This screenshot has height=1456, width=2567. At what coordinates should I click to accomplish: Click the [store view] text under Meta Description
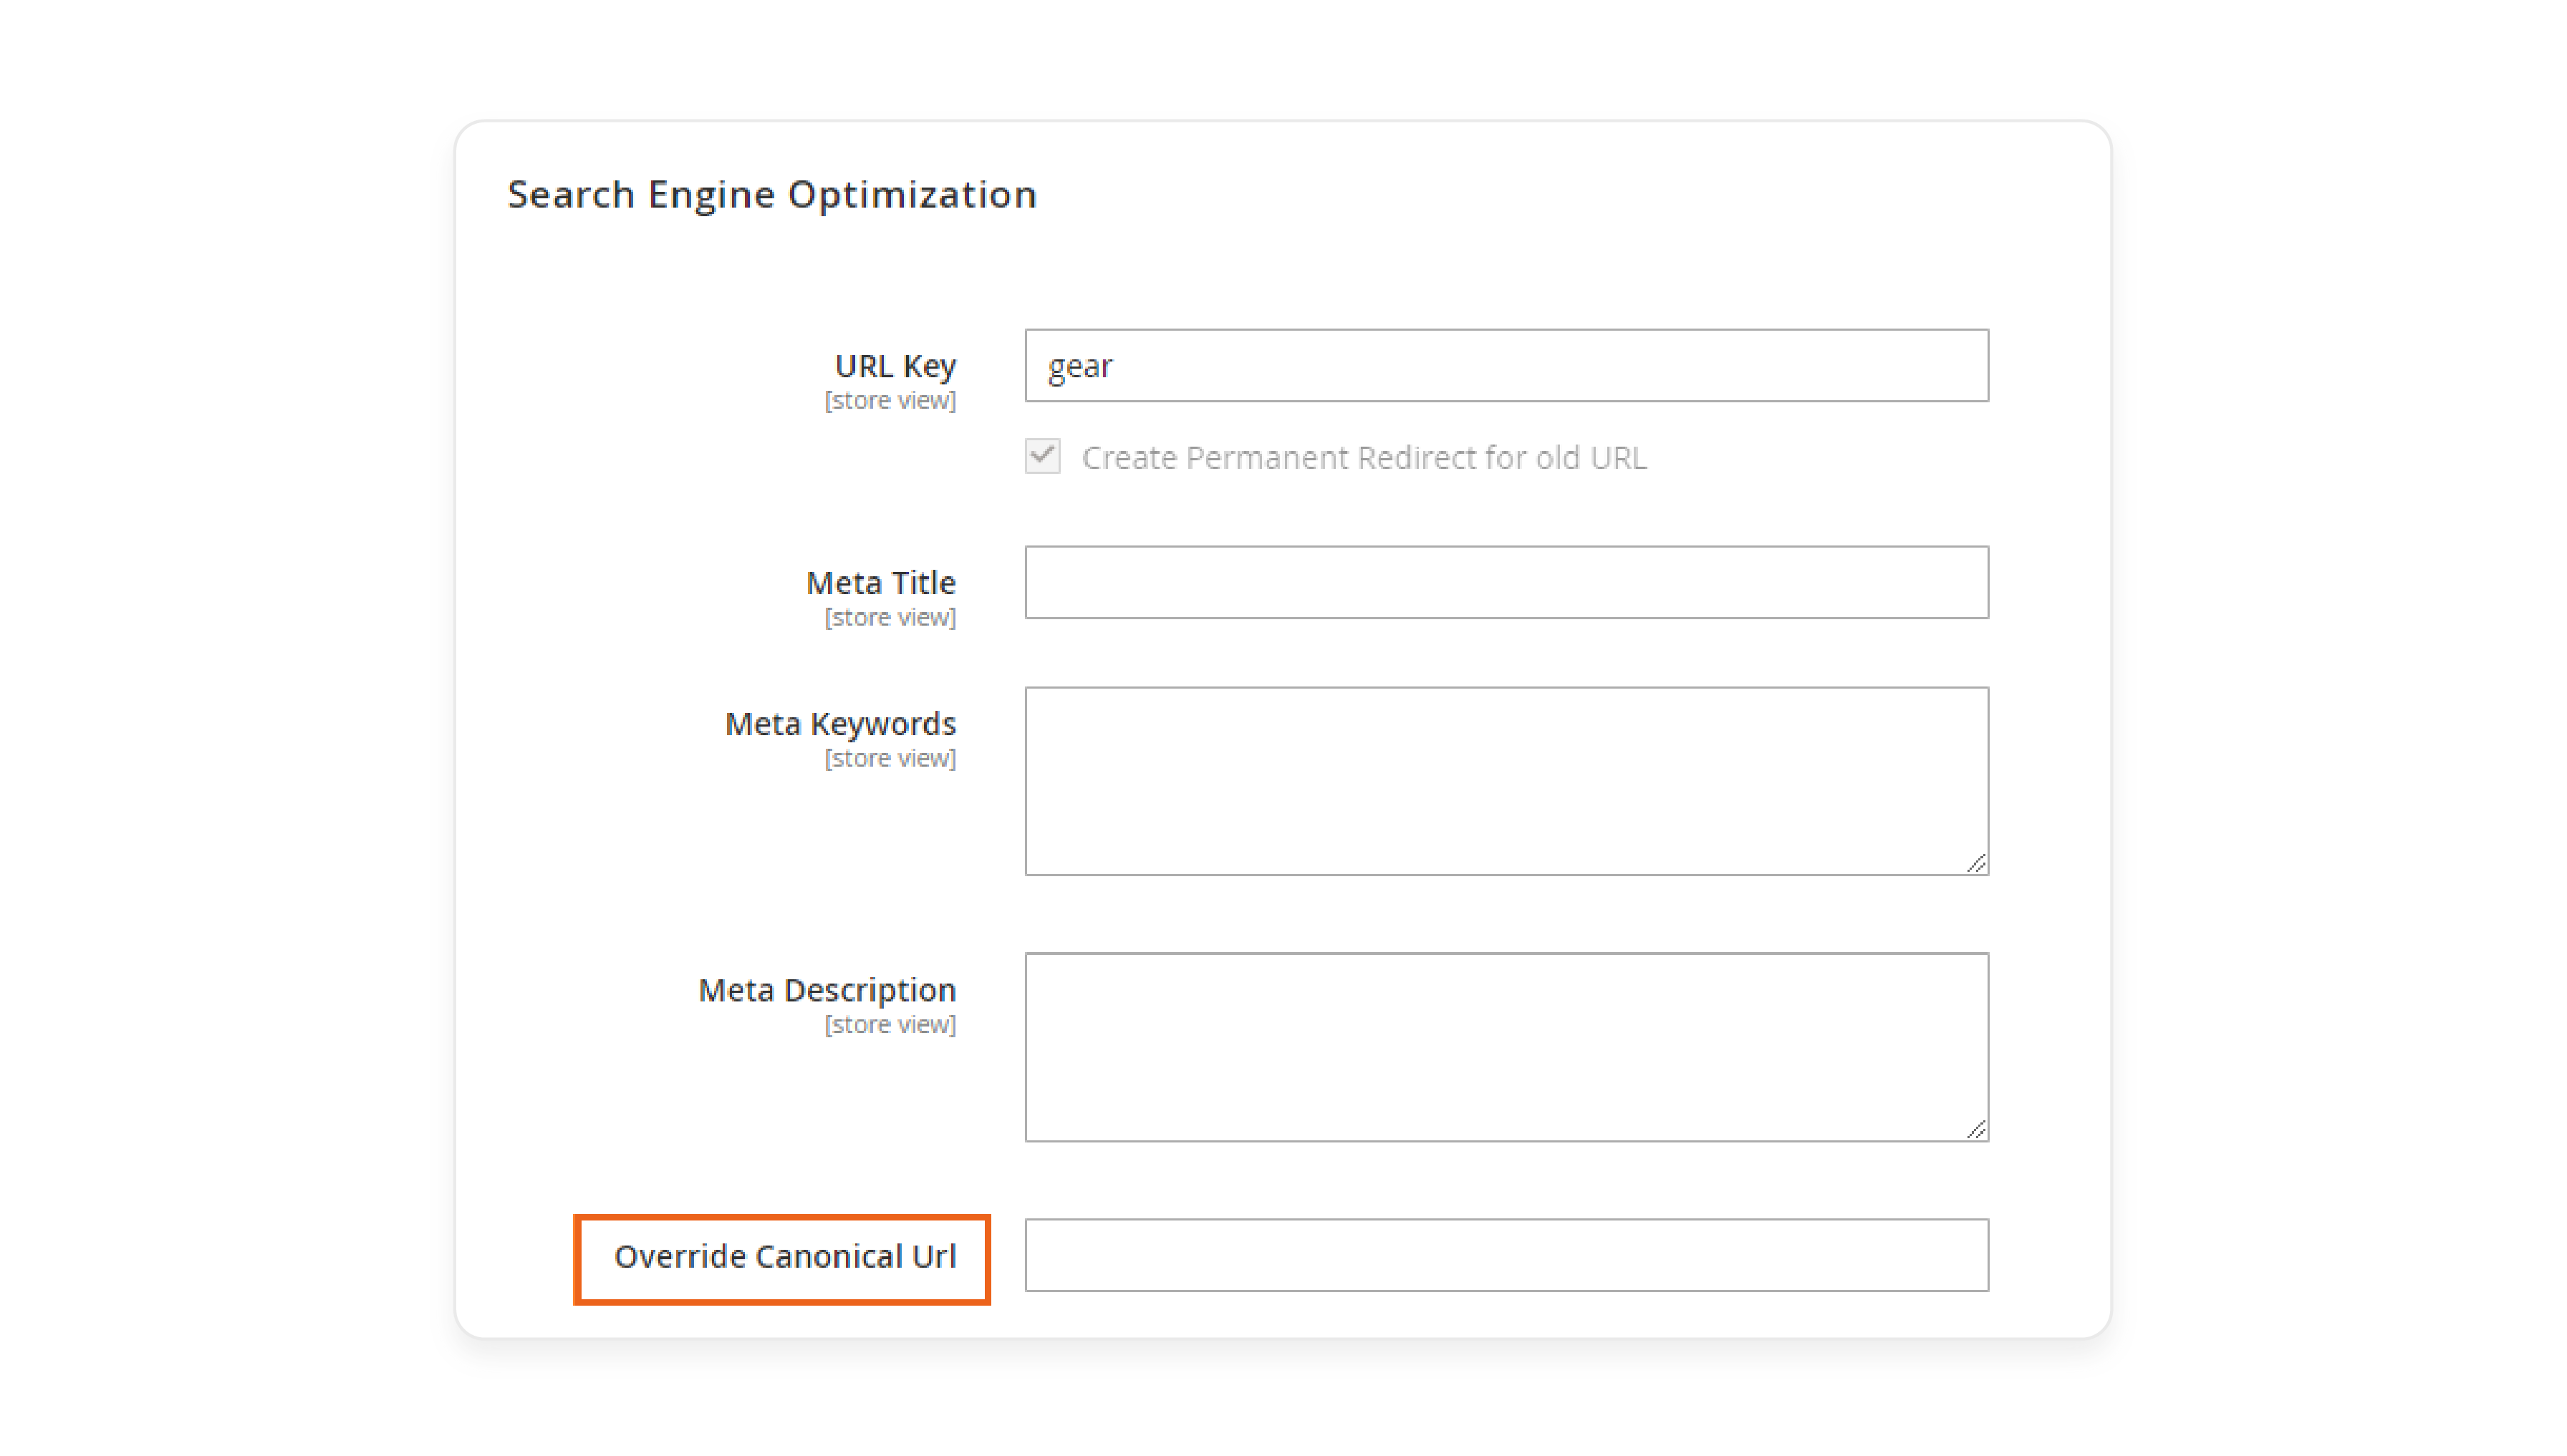890,1024
